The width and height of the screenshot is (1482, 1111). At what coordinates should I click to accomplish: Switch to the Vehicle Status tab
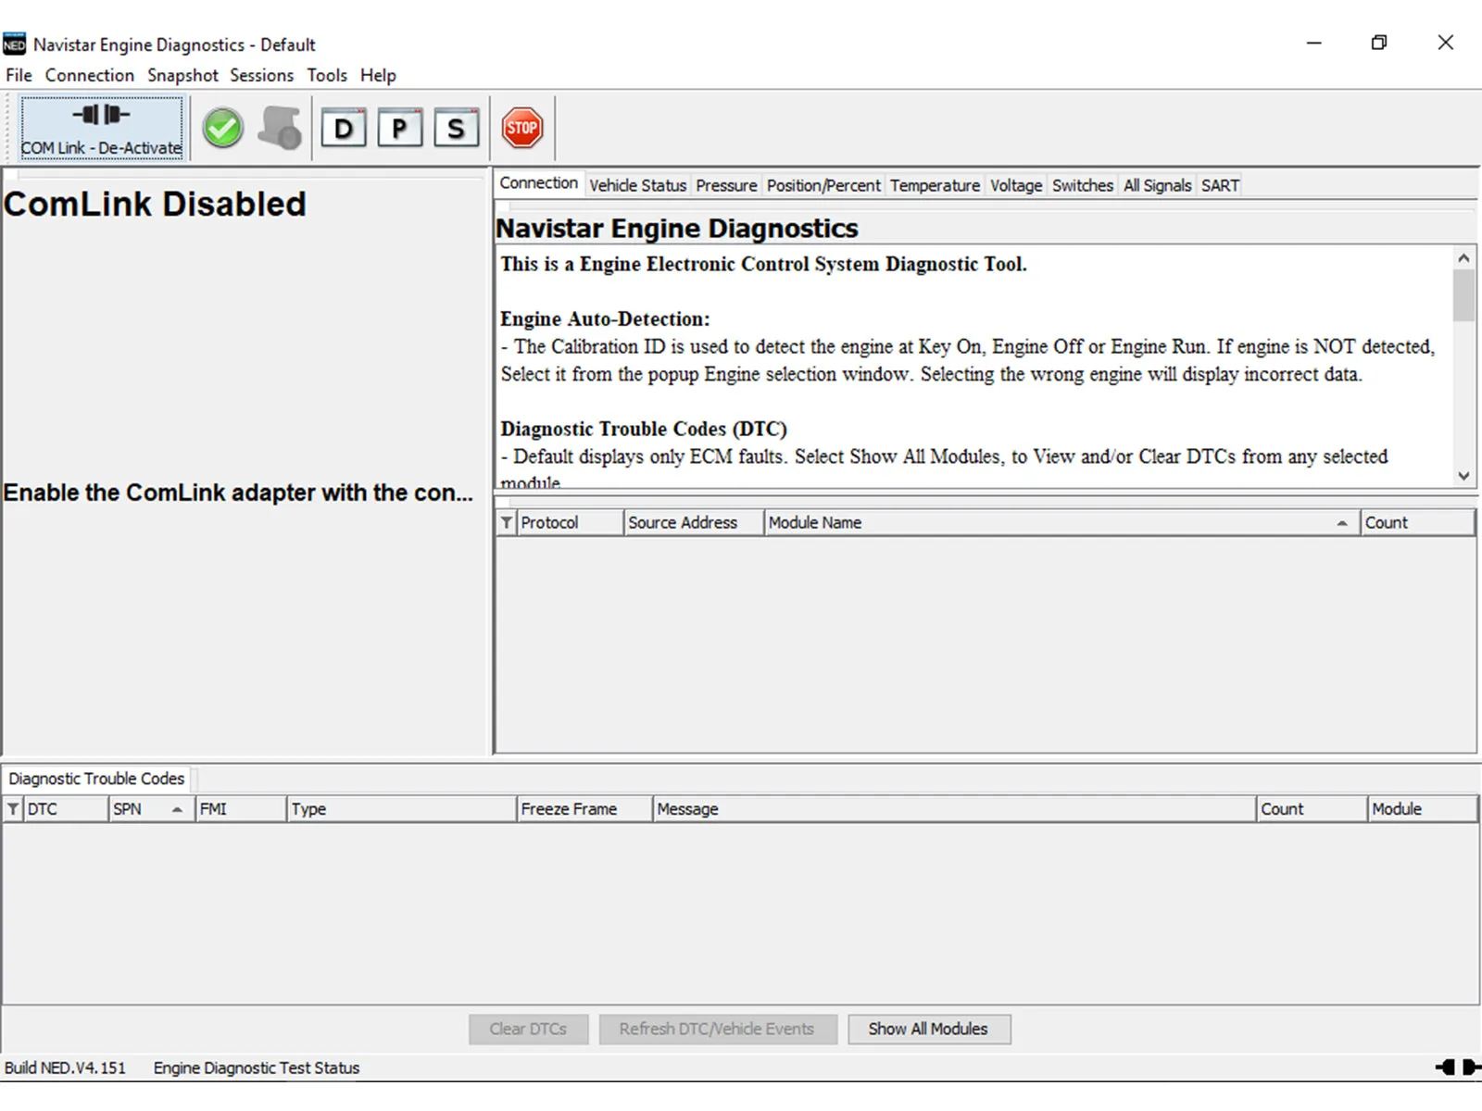[x=637, y=185]
